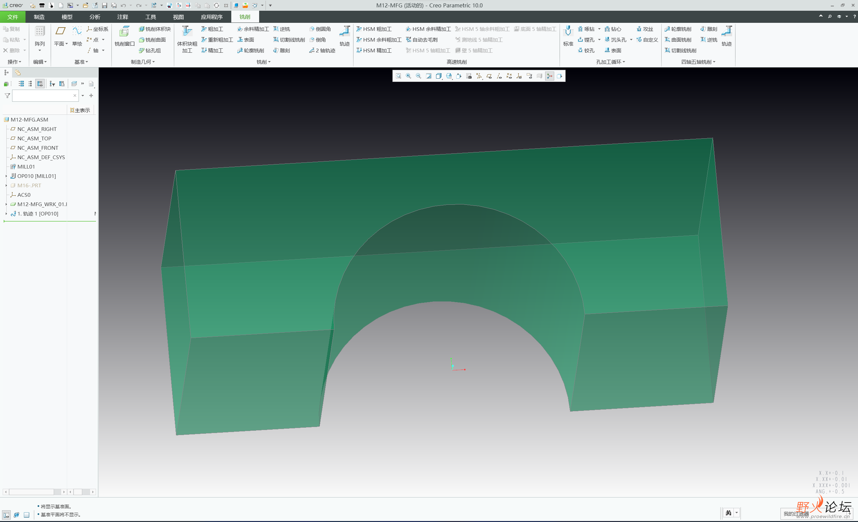The image size is (858, 522).
Task: Open the 文件 file menu
Action: click(x=12, y=17)
